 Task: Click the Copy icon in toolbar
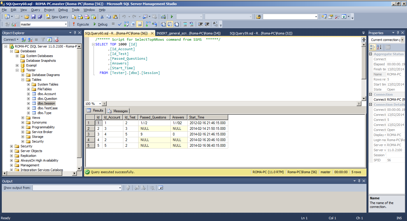(x=108, y=17)
